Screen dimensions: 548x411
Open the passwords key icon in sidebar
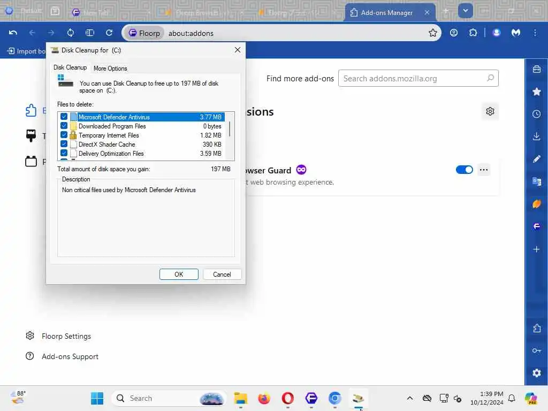tap(536, 351)
